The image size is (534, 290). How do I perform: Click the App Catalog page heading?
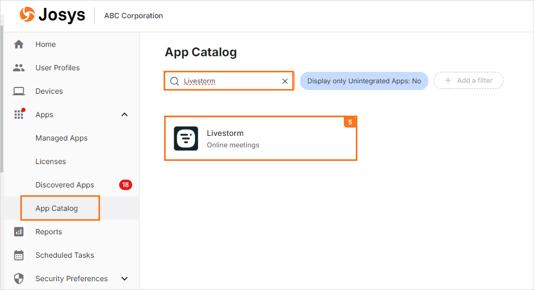pos(201,52)
